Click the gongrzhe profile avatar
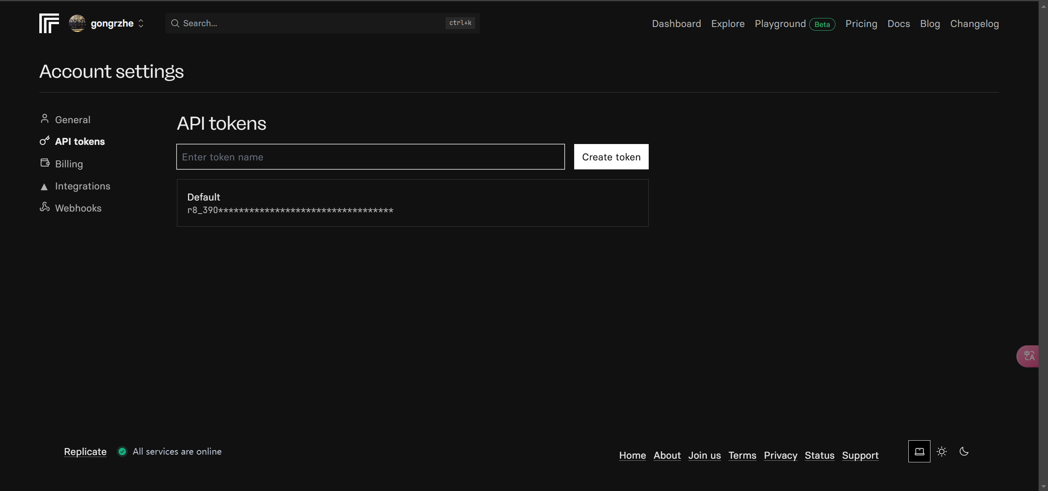This screenshot has height=491, width=1048. click(x=77, y=23)
